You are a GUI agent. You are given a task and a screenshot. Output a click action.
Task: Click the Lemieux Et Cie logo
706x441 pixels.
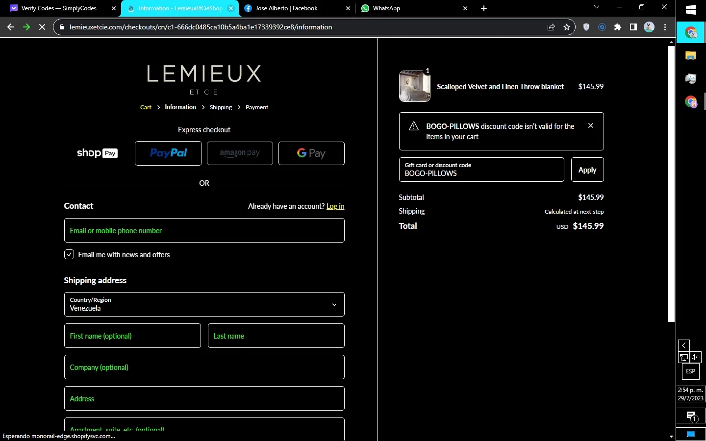(x=204, y=79)
